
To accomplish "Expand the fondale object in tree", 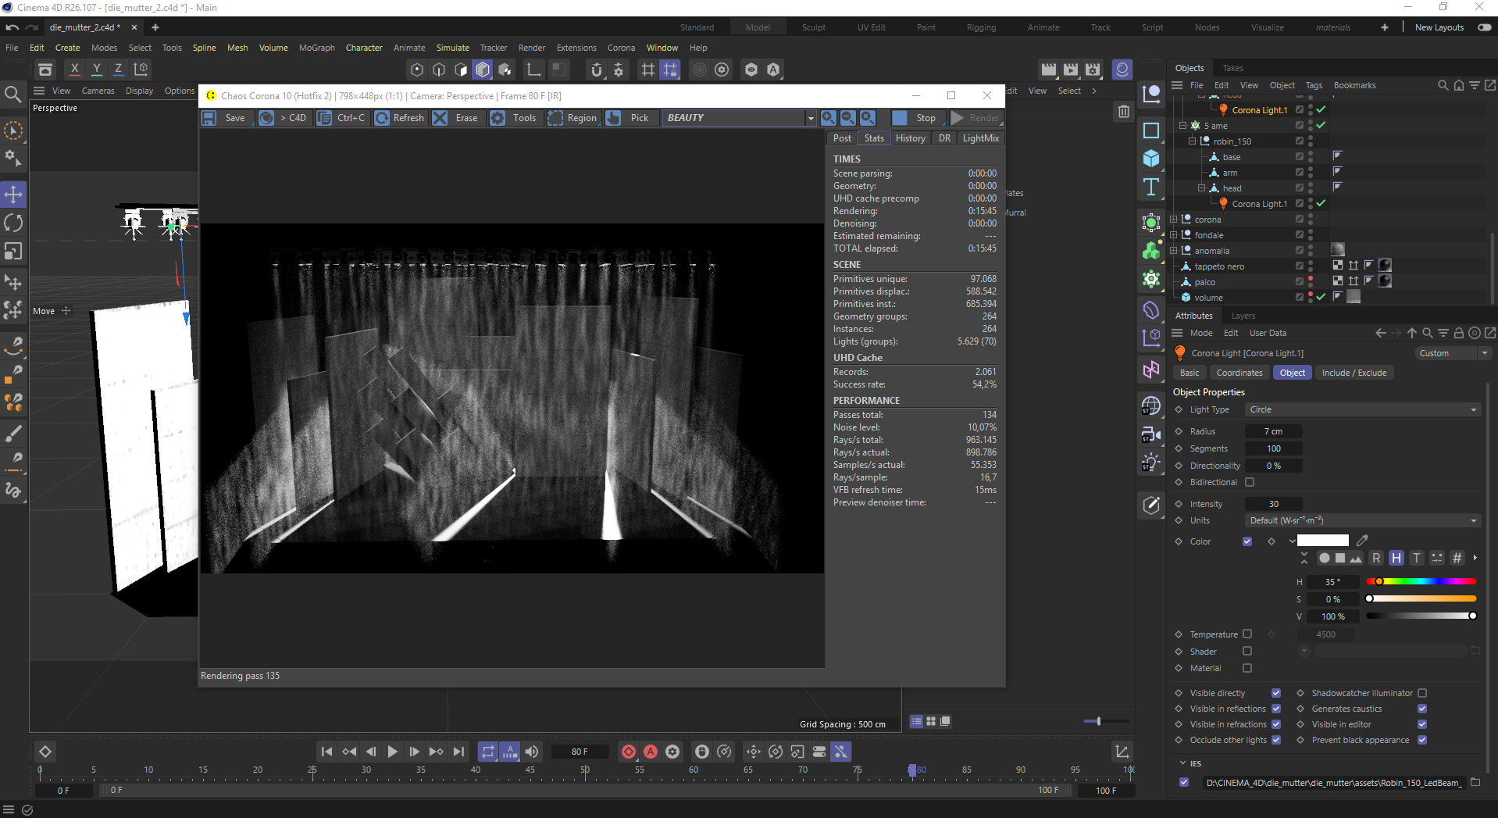I will (1173, 235).
